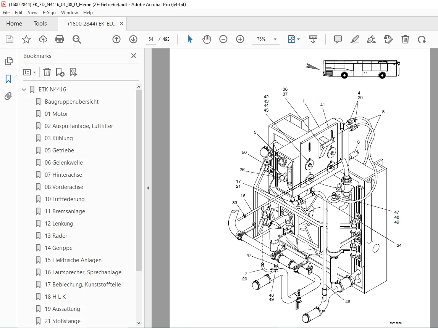Open 06 Gelenkwelle bookmark
Image resolution: width=438 pixels, height=328 pixels.
(x=64, y=162)
